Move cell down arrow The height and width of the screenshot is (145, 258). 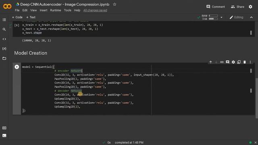point(216,62)
